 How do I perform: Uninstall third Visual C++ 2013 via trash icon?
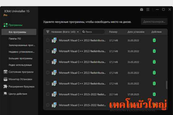pyautogui.click(x=154, y=62)
